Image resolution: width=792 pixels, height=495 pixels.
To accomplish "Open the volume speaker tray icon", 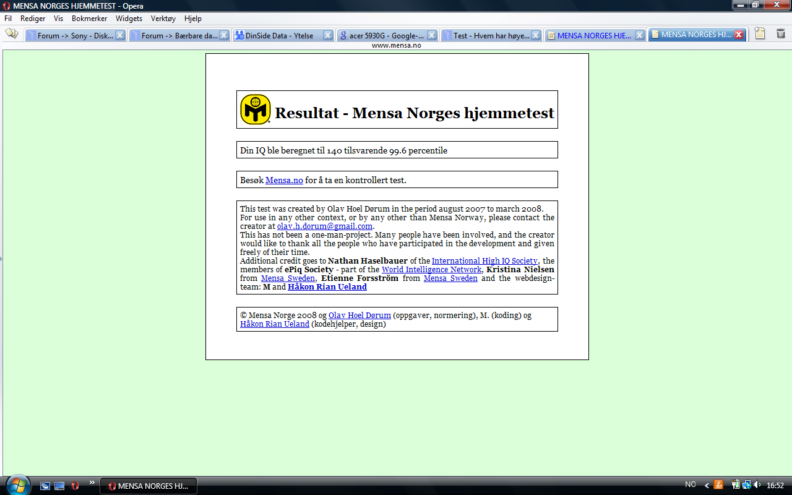I will pyautogui.click(x=757, y=485).
